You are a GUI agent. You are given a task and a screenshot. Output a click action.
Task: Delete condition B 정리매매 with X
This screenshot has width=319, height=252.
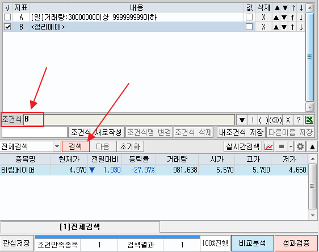[263, 27]
